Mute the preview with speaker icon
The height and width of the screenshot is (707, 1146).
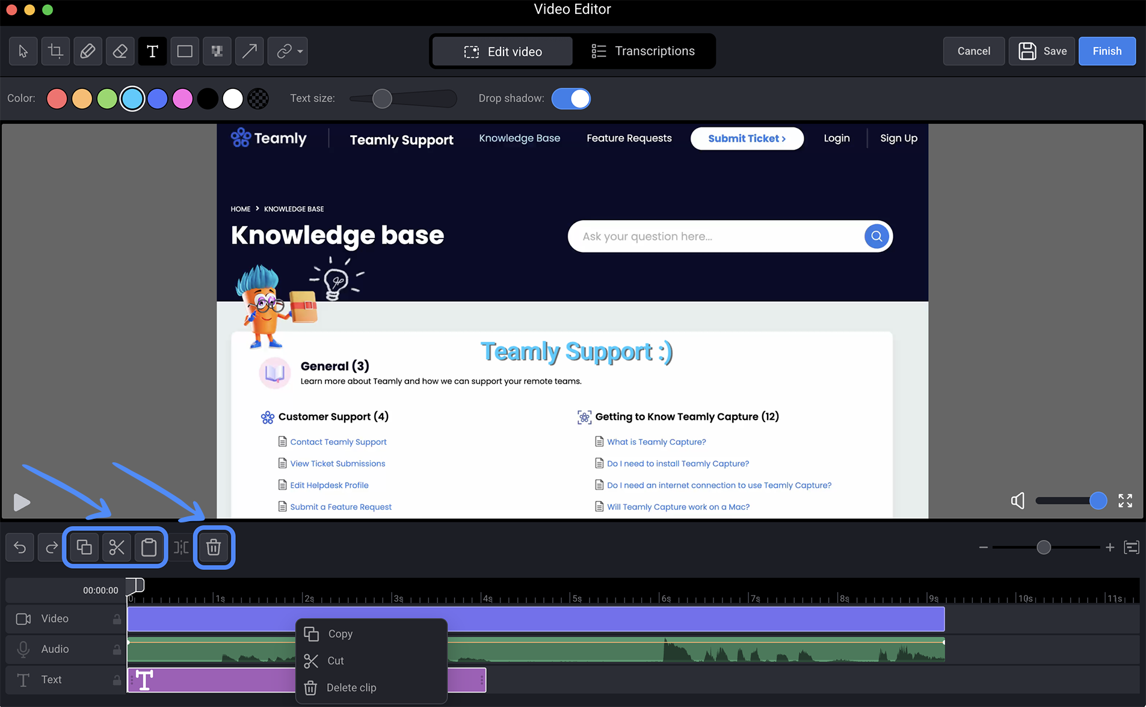click(1018, 500)
